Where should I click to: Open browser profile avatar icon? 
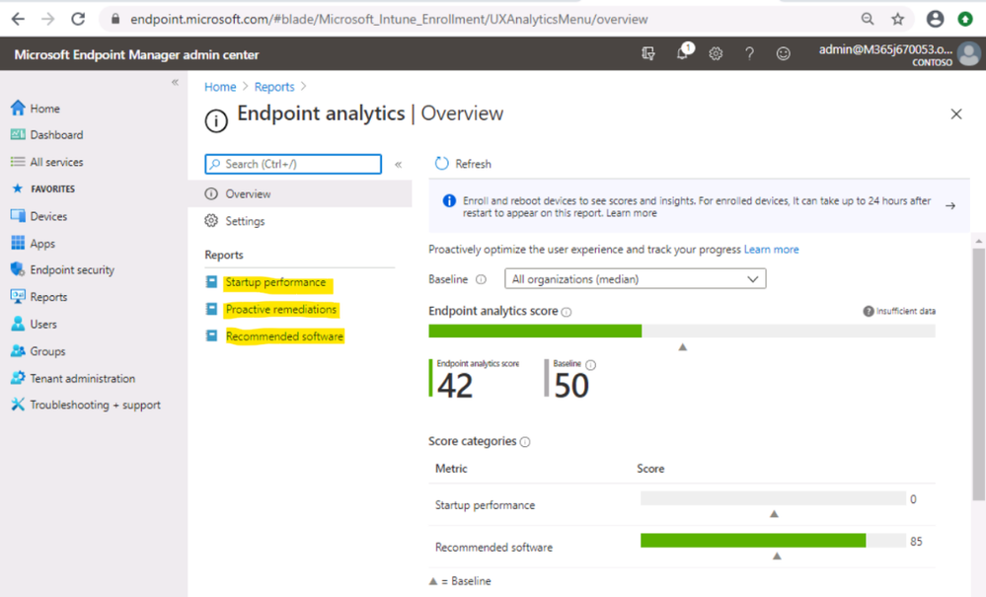click(935, 19)
